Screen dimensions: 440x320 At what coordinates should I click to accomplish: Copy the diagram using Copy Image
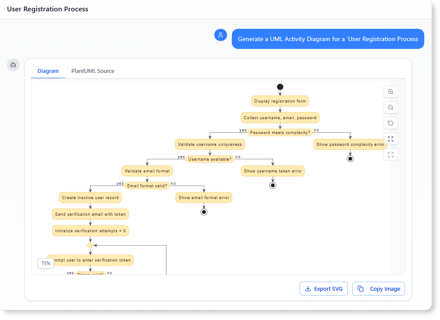tap(378, 289)
